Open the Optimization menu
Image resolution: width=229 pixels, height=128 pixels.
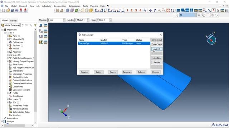tap(74, 6)
